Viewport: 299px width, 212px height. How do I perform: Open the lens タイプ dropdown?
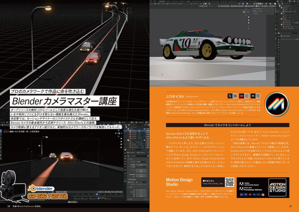[x=141, y=162]
